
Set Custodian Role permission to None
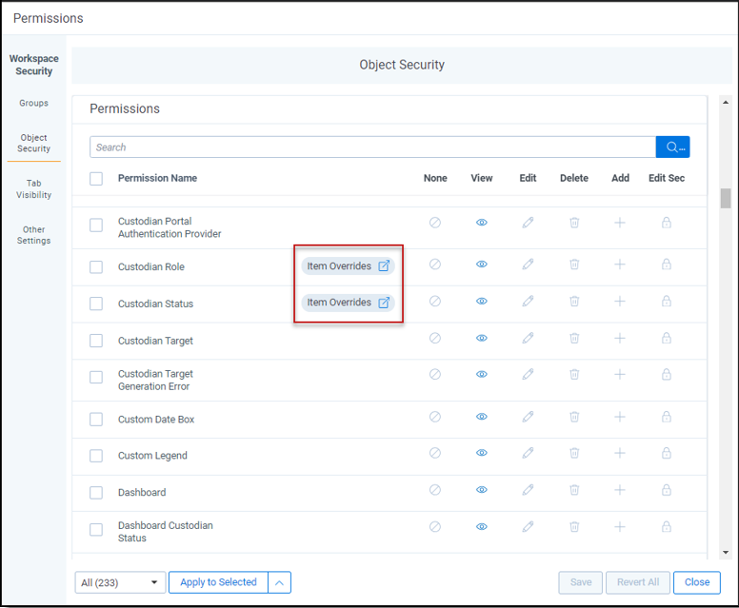click(434, 265)
